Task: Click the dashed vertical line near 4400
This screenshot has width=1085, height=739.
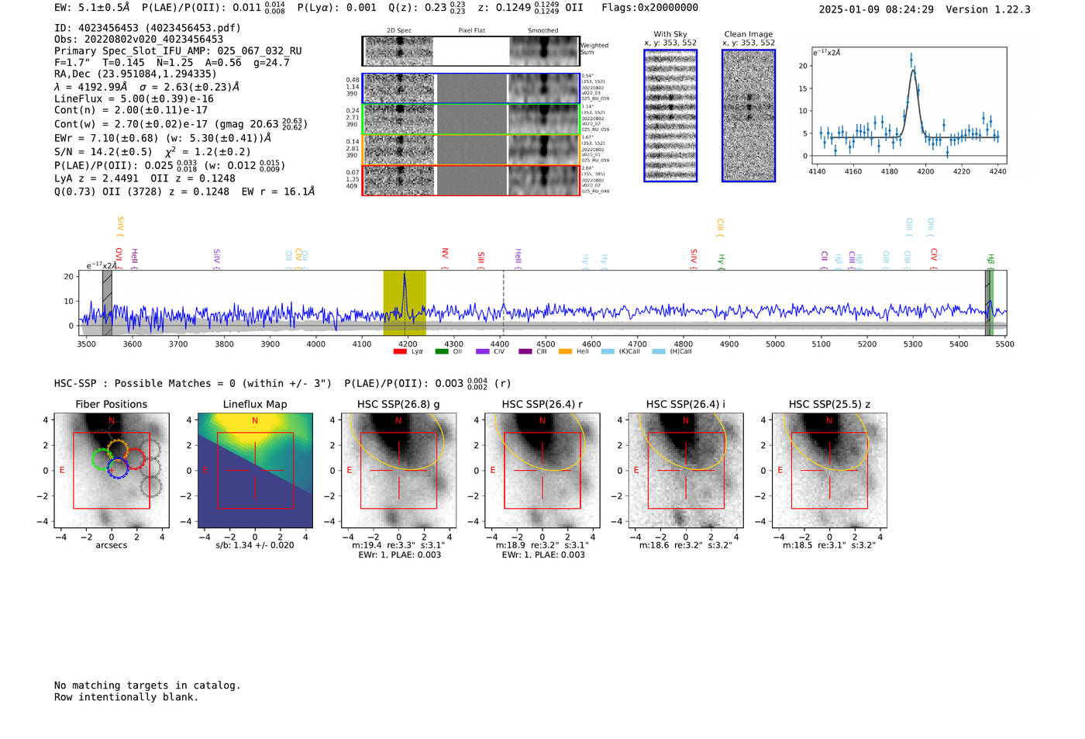Action: 503,303
